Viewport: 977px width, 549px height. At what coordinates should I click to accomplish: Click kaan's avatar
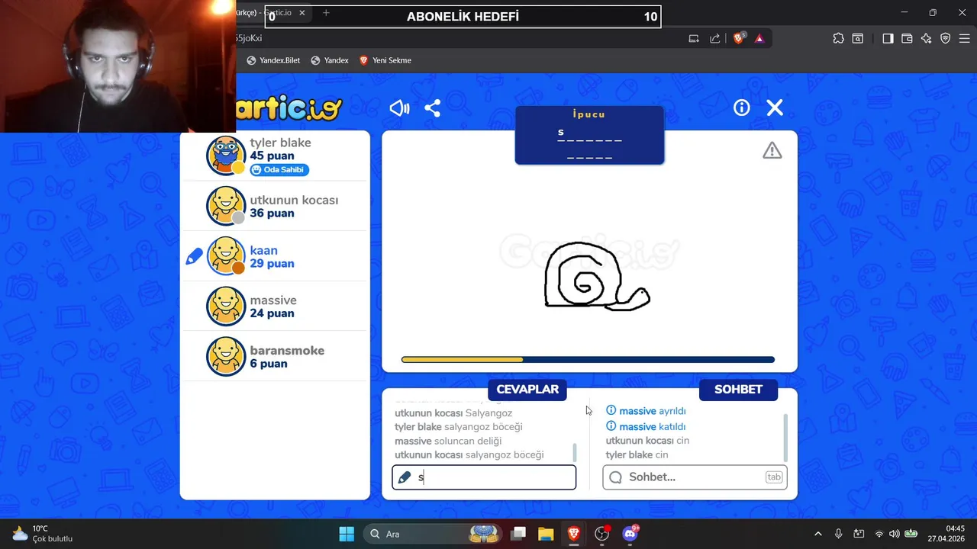(x=226, y=256)
